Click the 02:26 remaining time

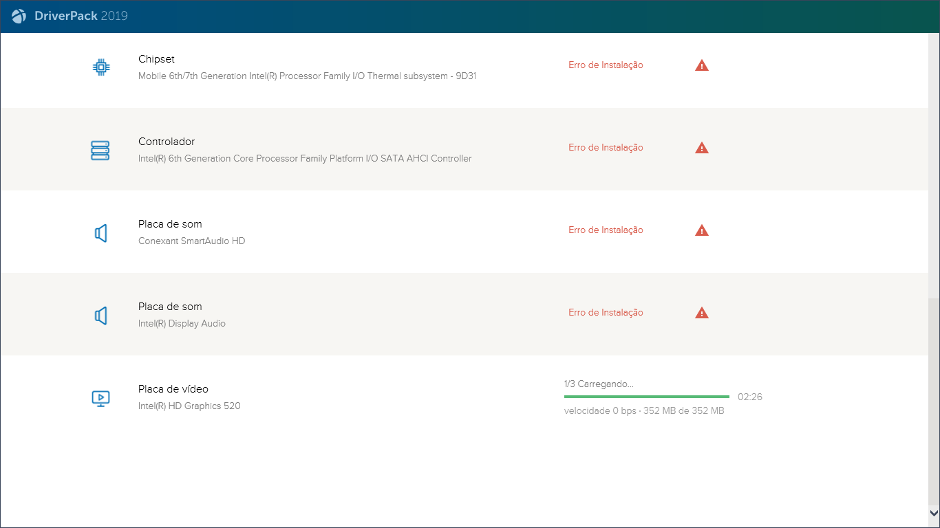click(x=750, y=397)
